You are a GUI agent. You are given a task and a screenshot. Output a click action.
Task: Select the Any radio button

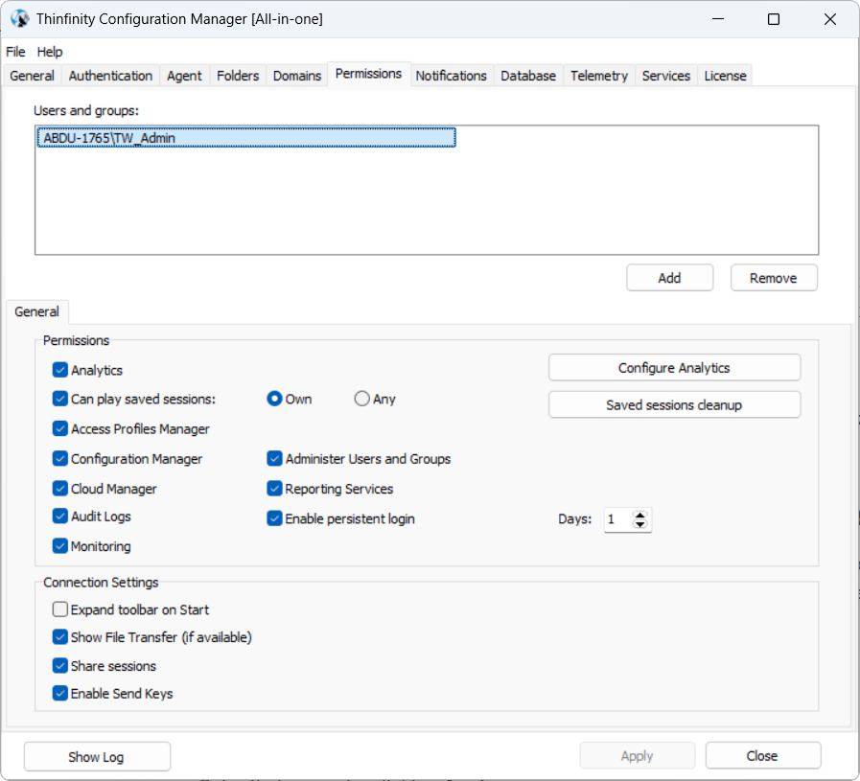coord(361,399)
